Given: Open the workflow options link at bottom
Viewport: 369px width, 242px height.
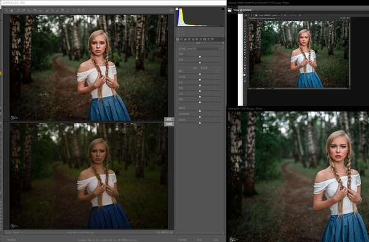Looking at the screenshot, I should tap(107, 240).
